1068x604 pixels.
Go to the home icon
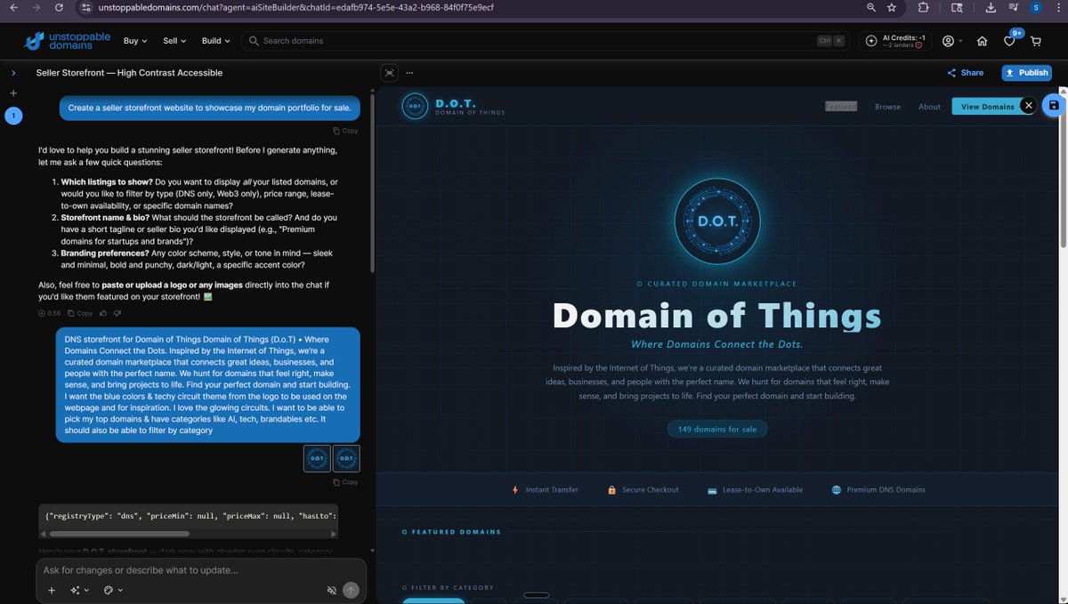point(982,41)
